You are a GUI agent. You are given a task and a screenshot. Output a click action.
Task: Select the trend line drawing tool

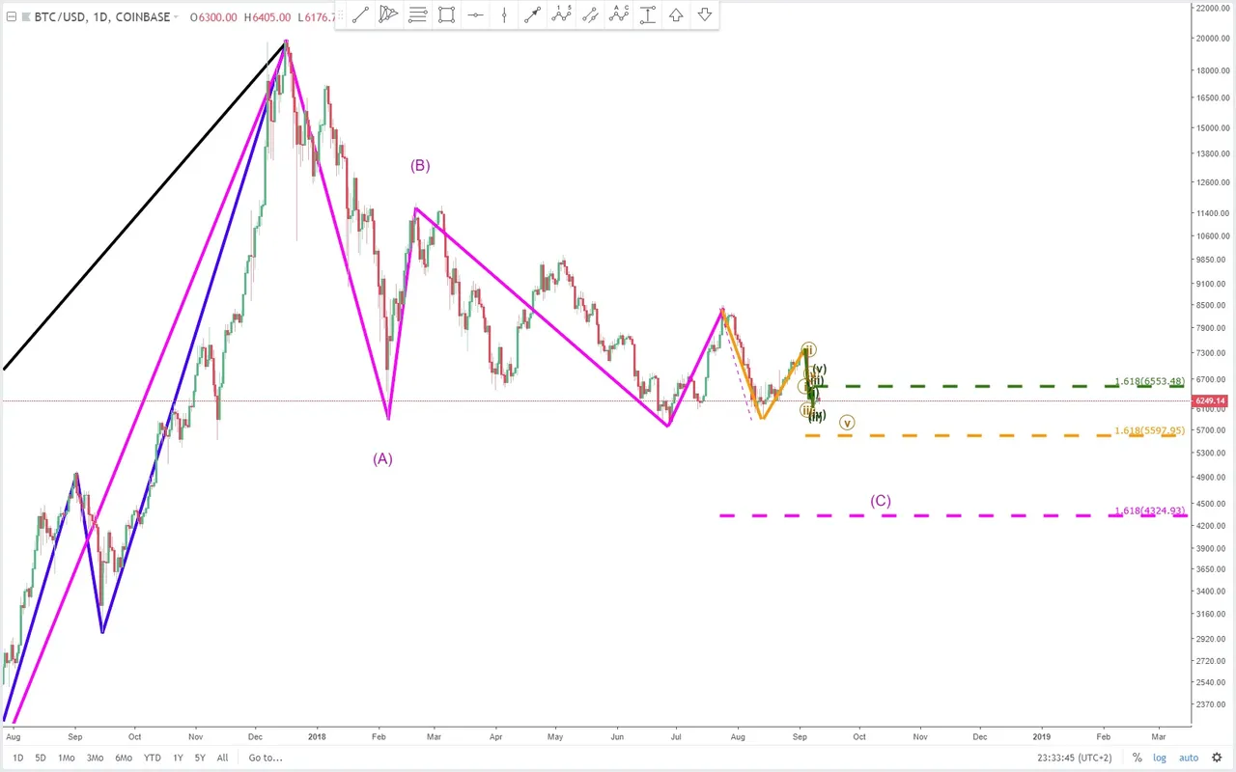click(359, 14)
